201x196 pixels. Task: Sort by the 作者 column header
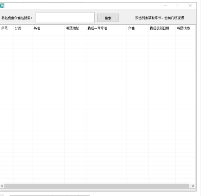[x=137, y=28]
